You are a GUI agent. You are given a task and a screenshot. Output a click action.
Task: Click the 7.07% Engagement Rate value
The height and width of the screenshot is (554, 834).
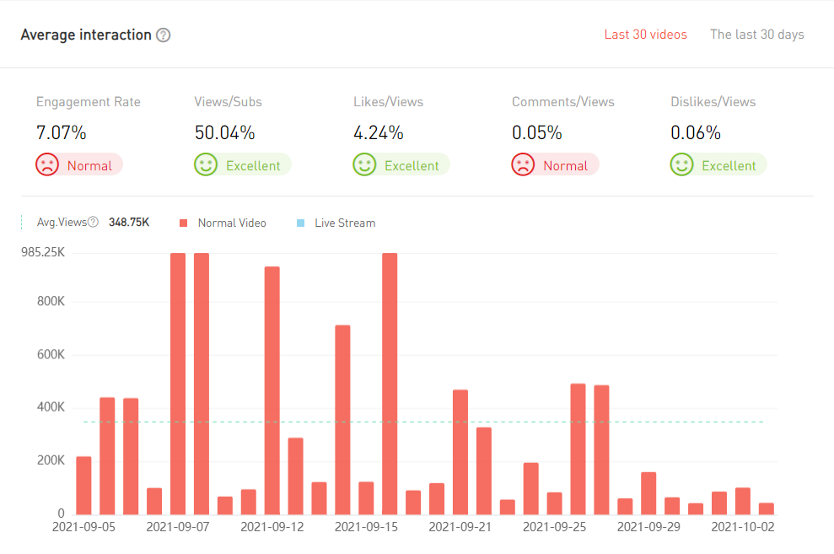coord(61,132)
